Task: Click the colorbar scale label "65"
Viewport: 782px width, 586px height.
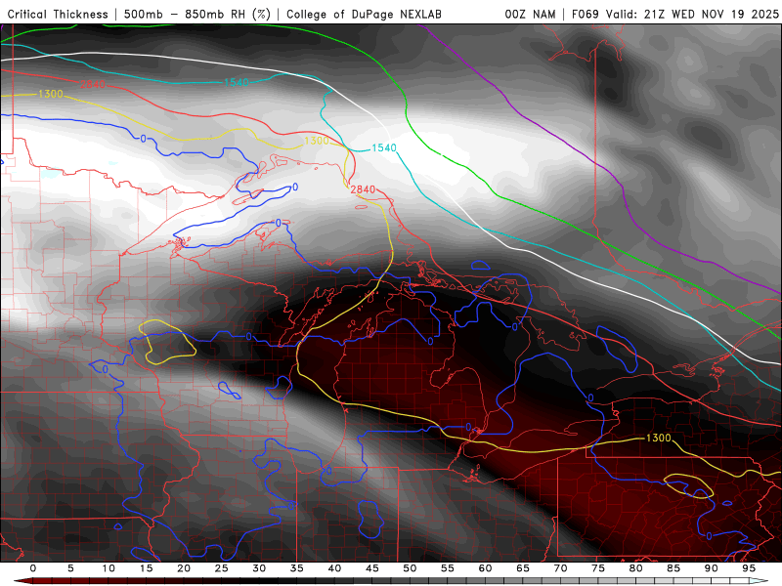Action: tap(523, 568)
